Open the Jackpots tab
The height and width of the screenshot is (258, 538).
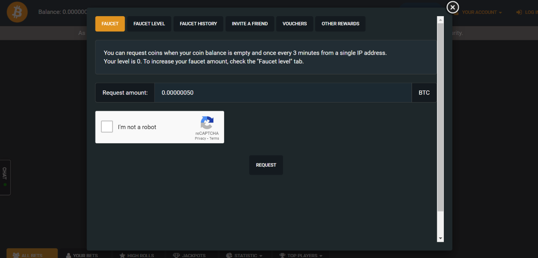(189, 255)
